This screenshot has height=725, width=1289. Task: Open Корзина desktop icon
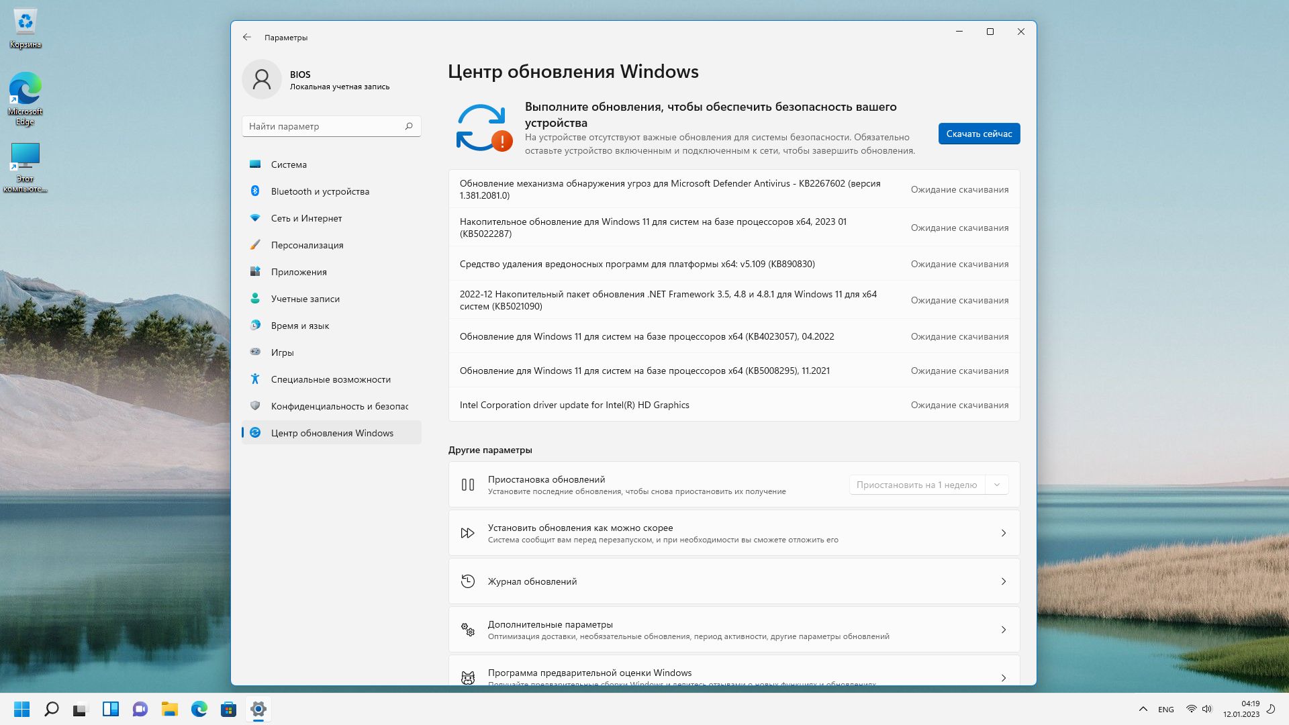pyautogui.click(x=26, y=29)
